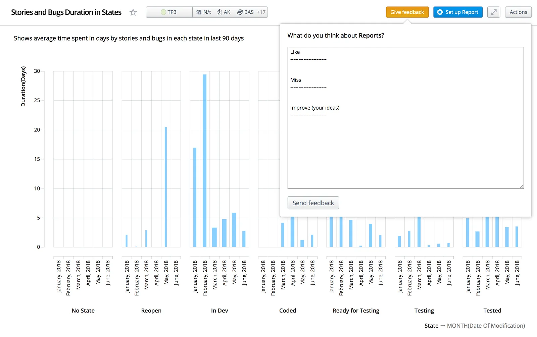Click the Give feedback button

[407, 12]
